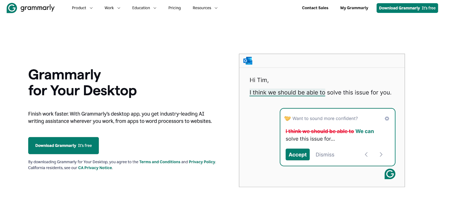
Task: Click header Download Grammarly button
Action: point(407,8)
